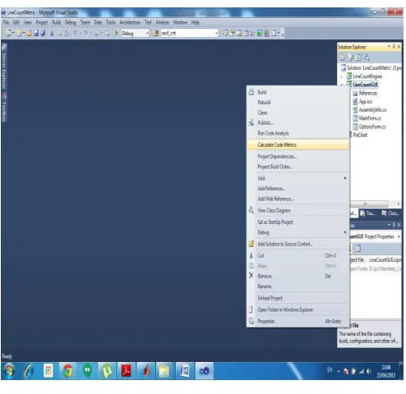Select Add Reference... menu entry
Image resolution: width=406 pixels, height=394 pixels.
pyautogui.click(x=298, y=189)
